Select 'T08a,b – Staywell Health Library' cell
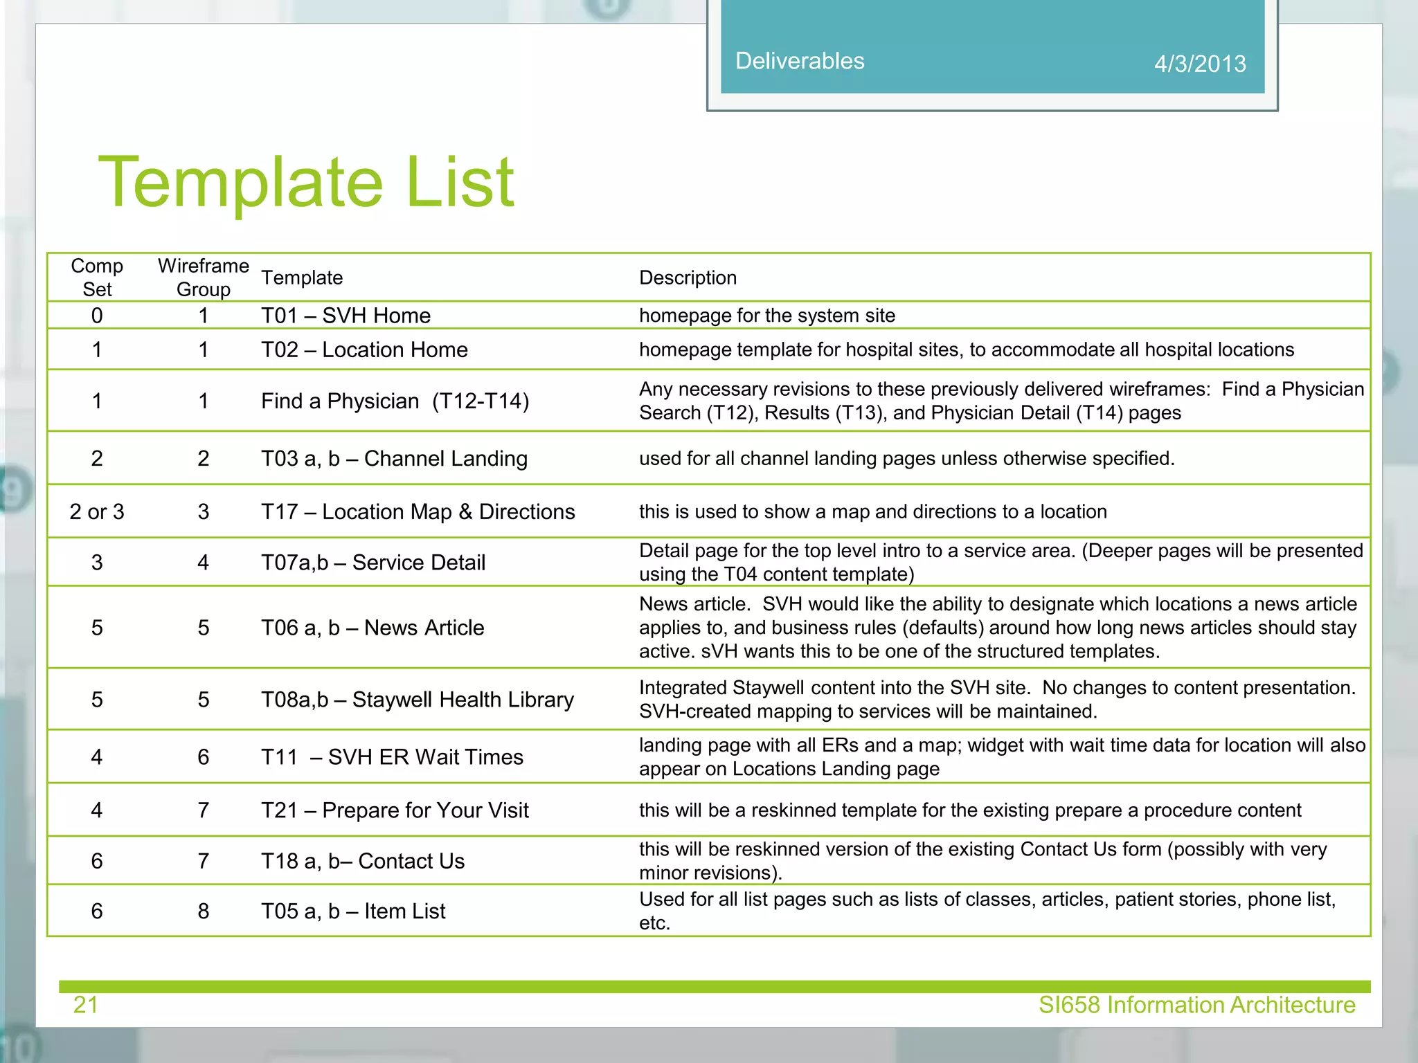This screenshot has width=1418, height=1063. point(418,700)
